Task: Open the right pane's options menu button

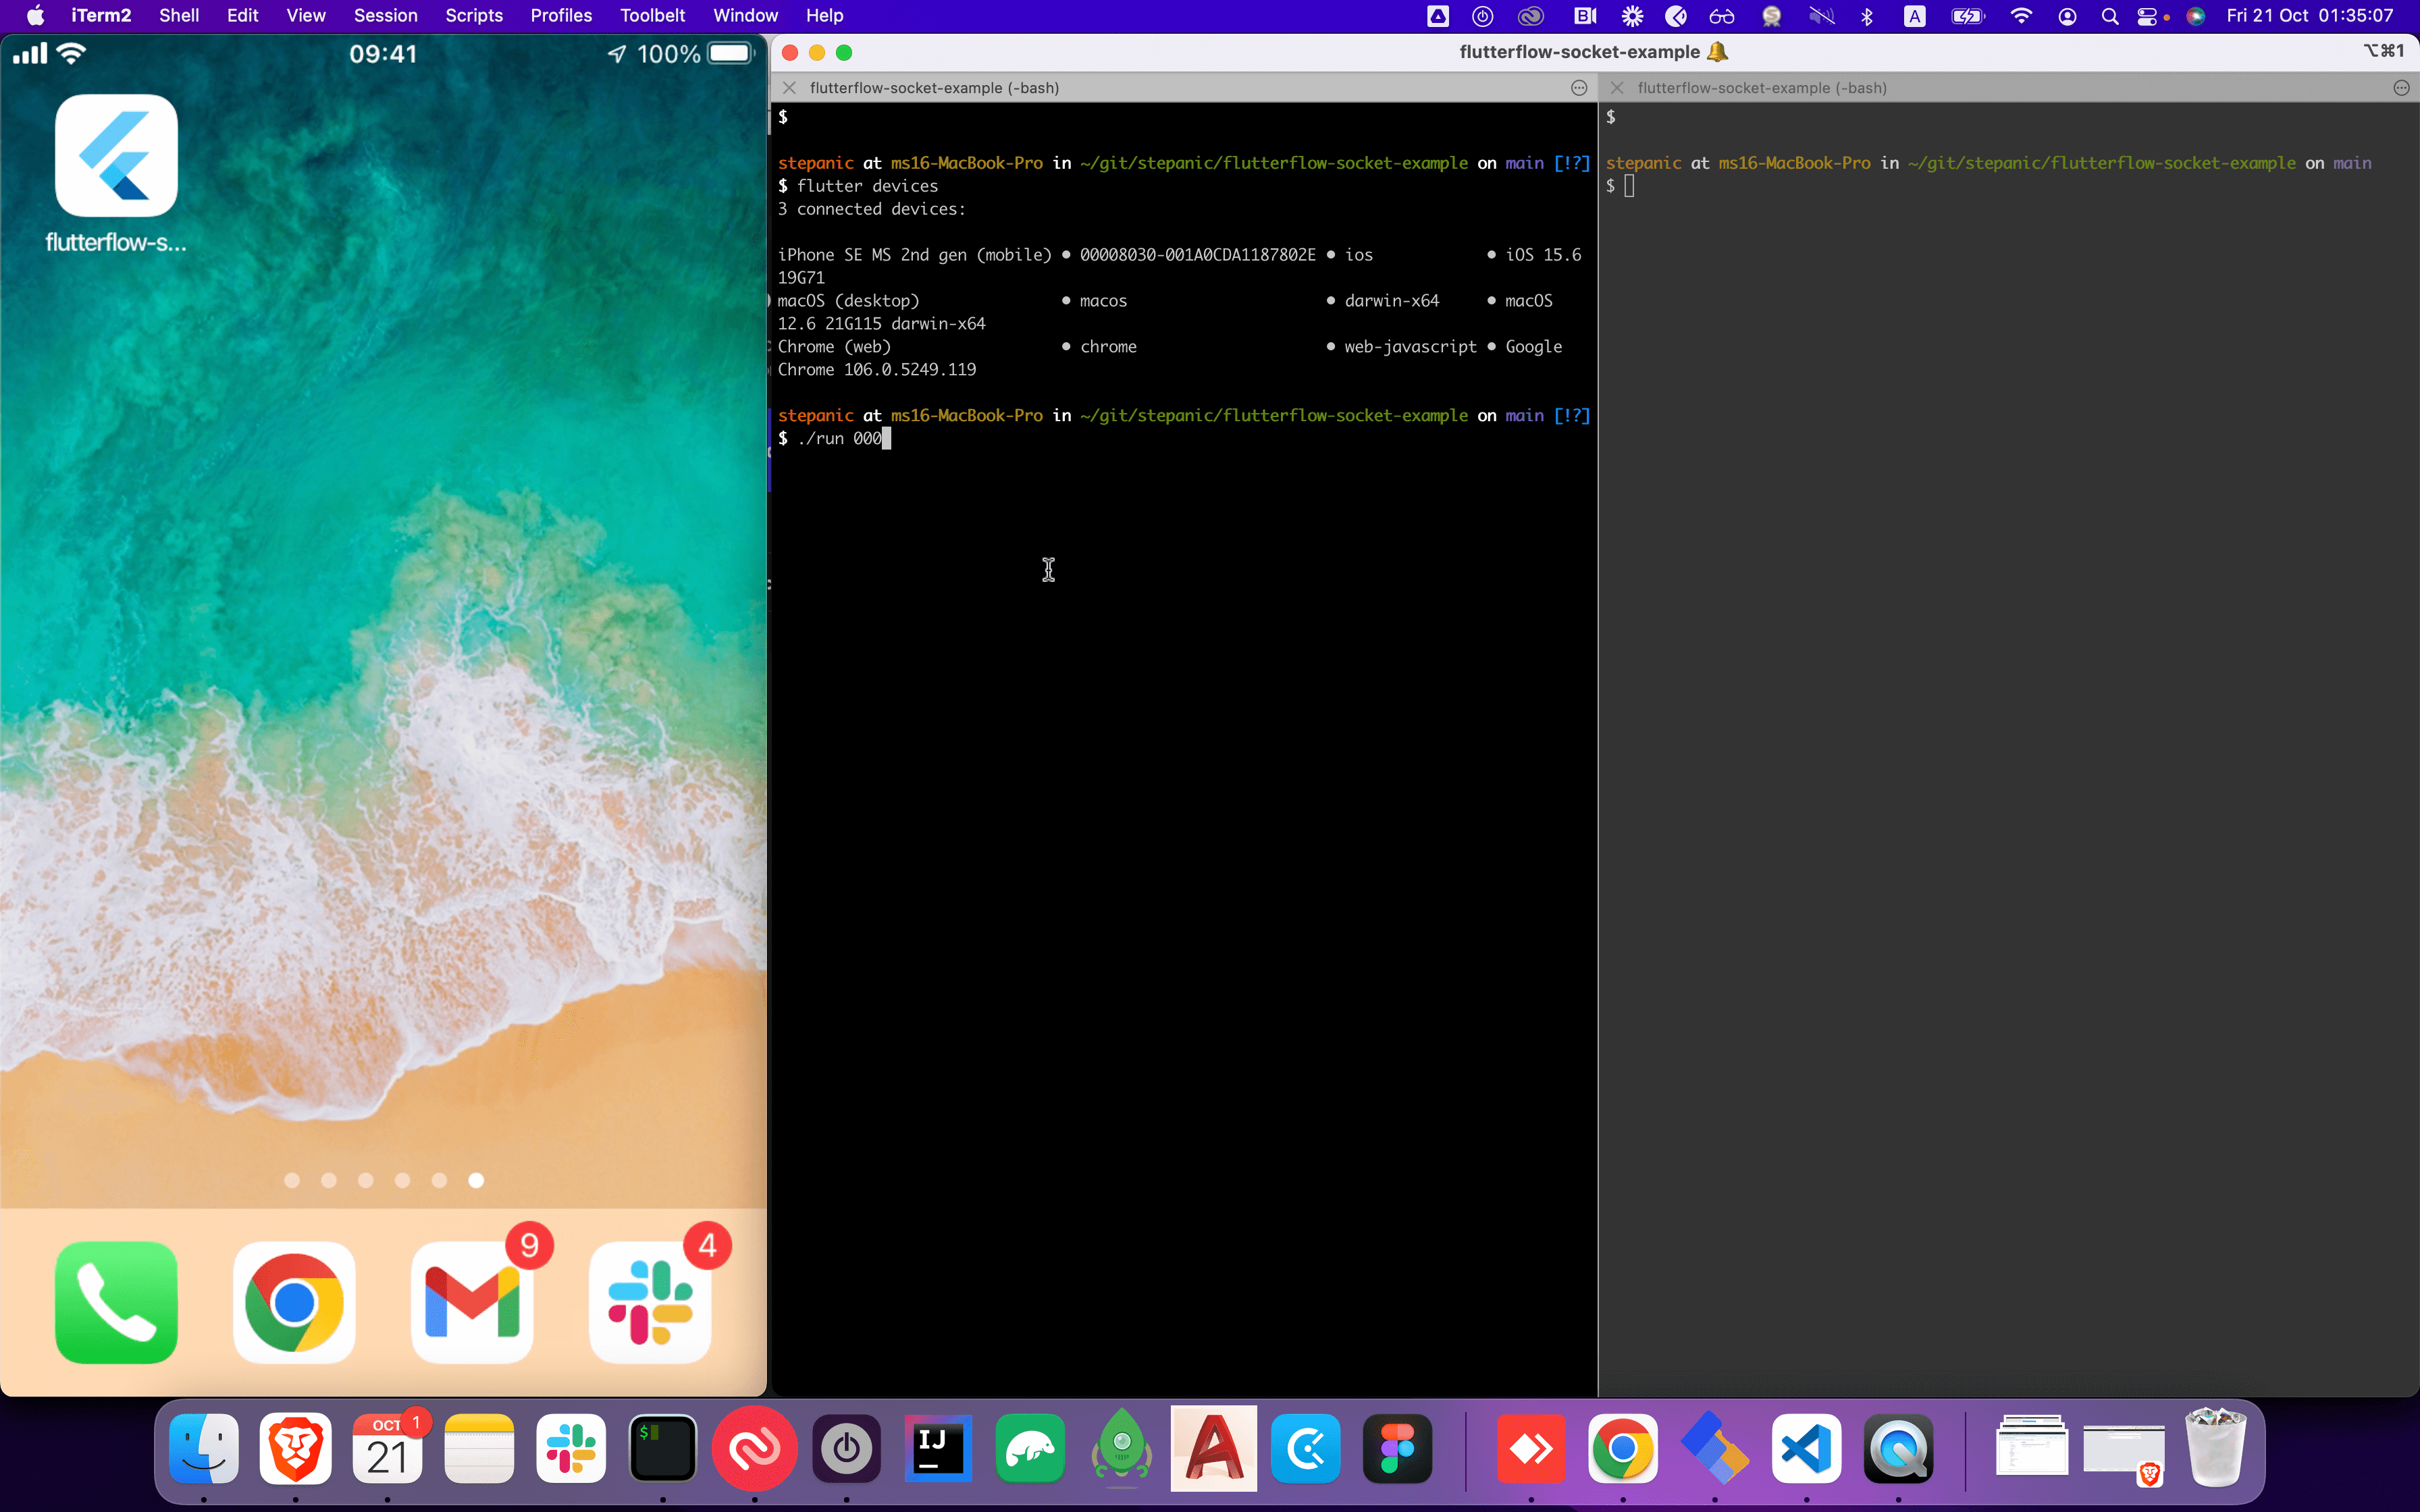Action: click(2401, 88)
